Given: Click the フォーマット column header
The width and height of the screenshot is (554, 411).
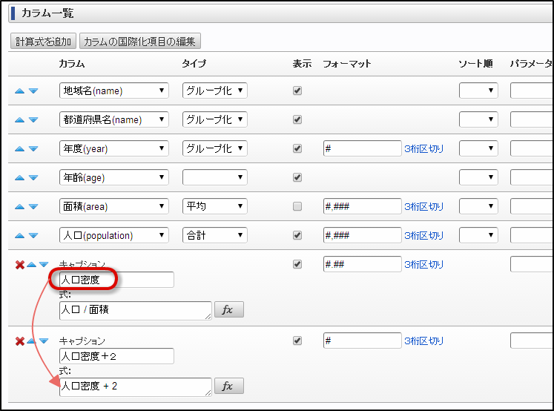Looking at the screenshot, I should click(x=347, y=64).
